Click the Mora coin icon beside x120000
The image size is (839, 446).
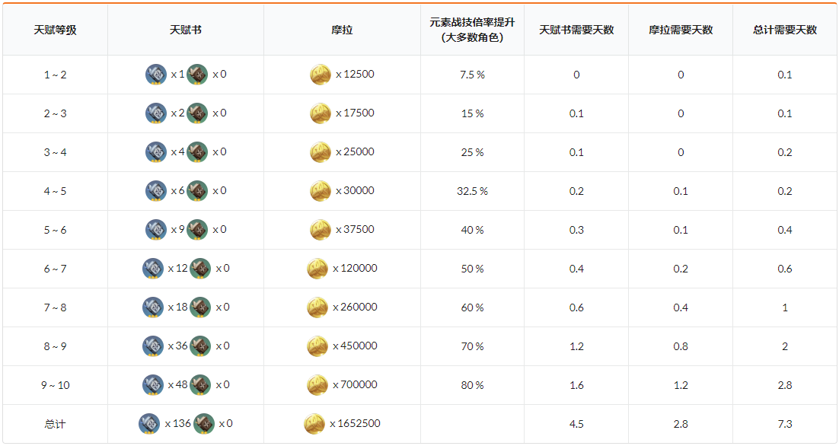(x=317, y=269)
